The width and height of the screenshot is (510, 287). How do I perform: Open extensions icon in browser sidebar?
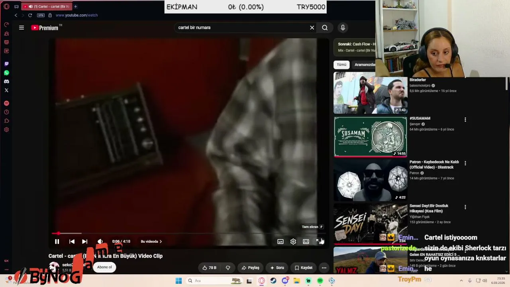pos(6,121)
